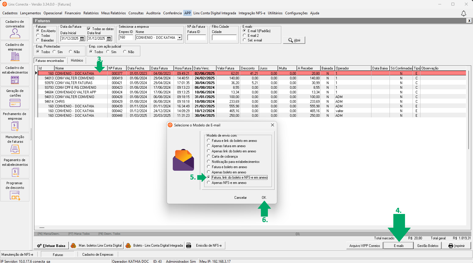Click the Efetuar Baixa gear icon
The image size is (473, 263).
[39, 246]
